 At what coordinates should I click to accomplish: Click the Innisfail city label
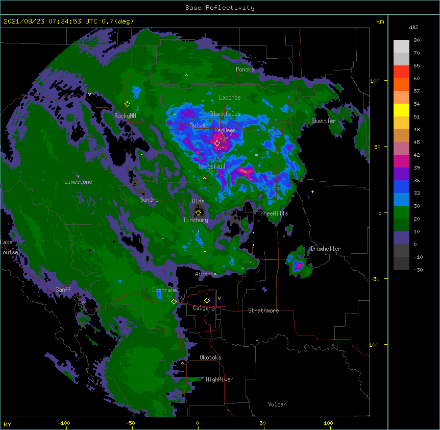[212, 166]
